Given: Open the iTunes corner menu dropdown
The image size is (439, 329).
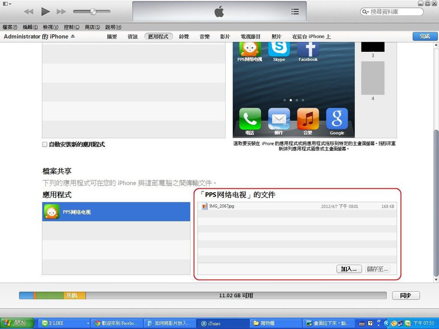Looking at the screenshot, I should click(x=7, y=3).
